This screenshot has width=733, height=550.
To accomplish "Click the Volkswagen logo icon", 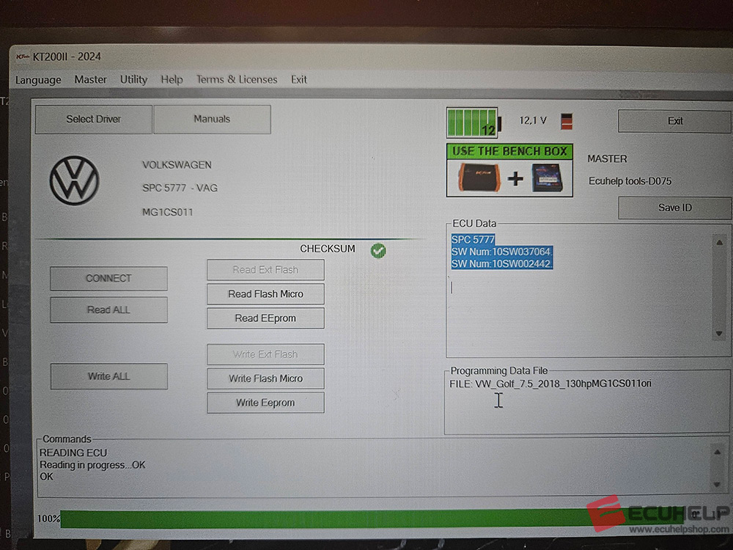I will pos(74,180).
